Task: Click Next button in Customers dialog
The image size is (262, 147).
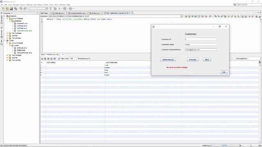Action: click(207, 60)
